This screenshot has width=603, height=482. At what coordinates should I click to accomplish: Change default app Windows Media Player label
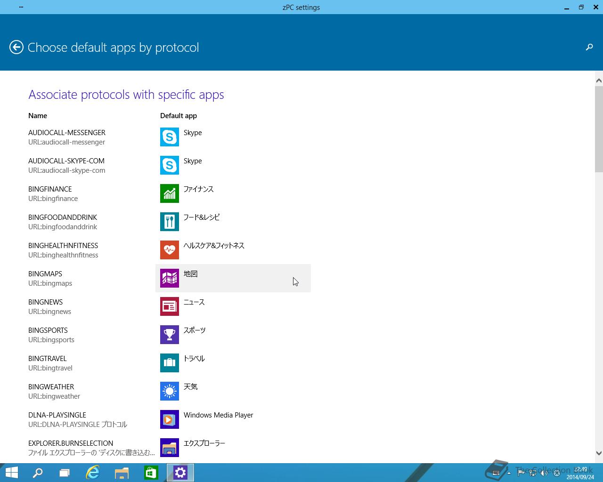218,415
